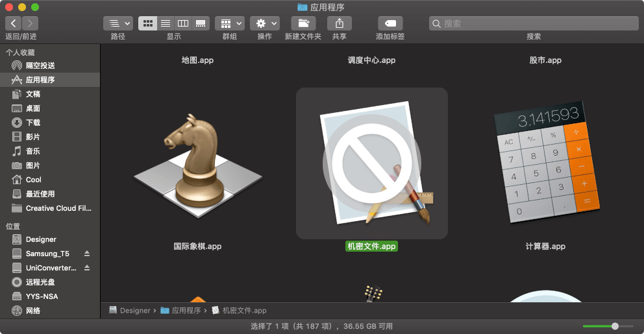The width and height of the screenshot is (644, 334).
Task: Switch to gallery view
Action: point(201,23)
